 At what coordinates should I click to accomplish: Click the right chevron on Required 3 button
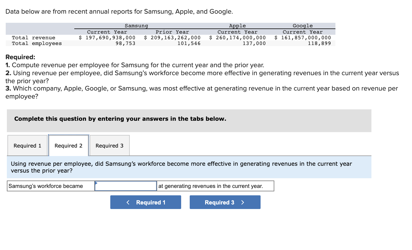[242, 202]
